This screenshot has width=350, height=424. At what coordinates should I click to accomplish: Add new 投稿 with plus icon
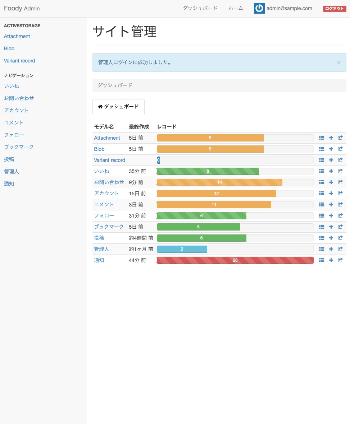point(331,238)
